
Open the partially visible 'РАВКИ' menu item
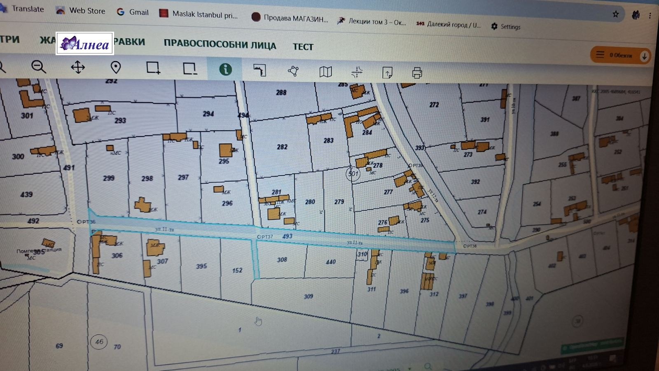(129, 42)
